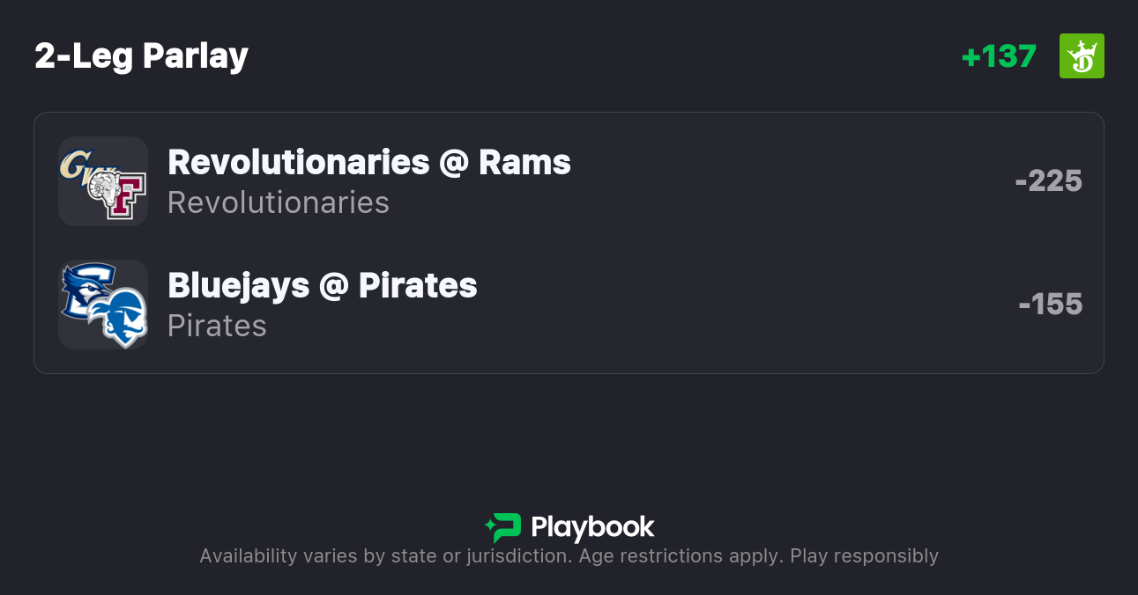The image size is (1138, 595).
Task: Click the Pirates pick label
Action: (x=217, y=326)
